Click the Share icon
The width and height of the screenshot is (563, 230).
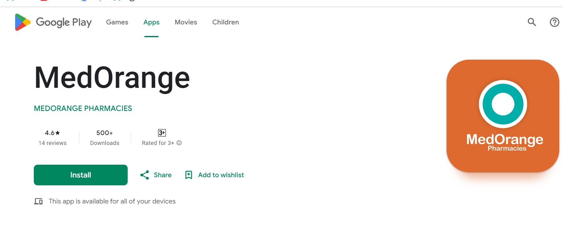145,175
